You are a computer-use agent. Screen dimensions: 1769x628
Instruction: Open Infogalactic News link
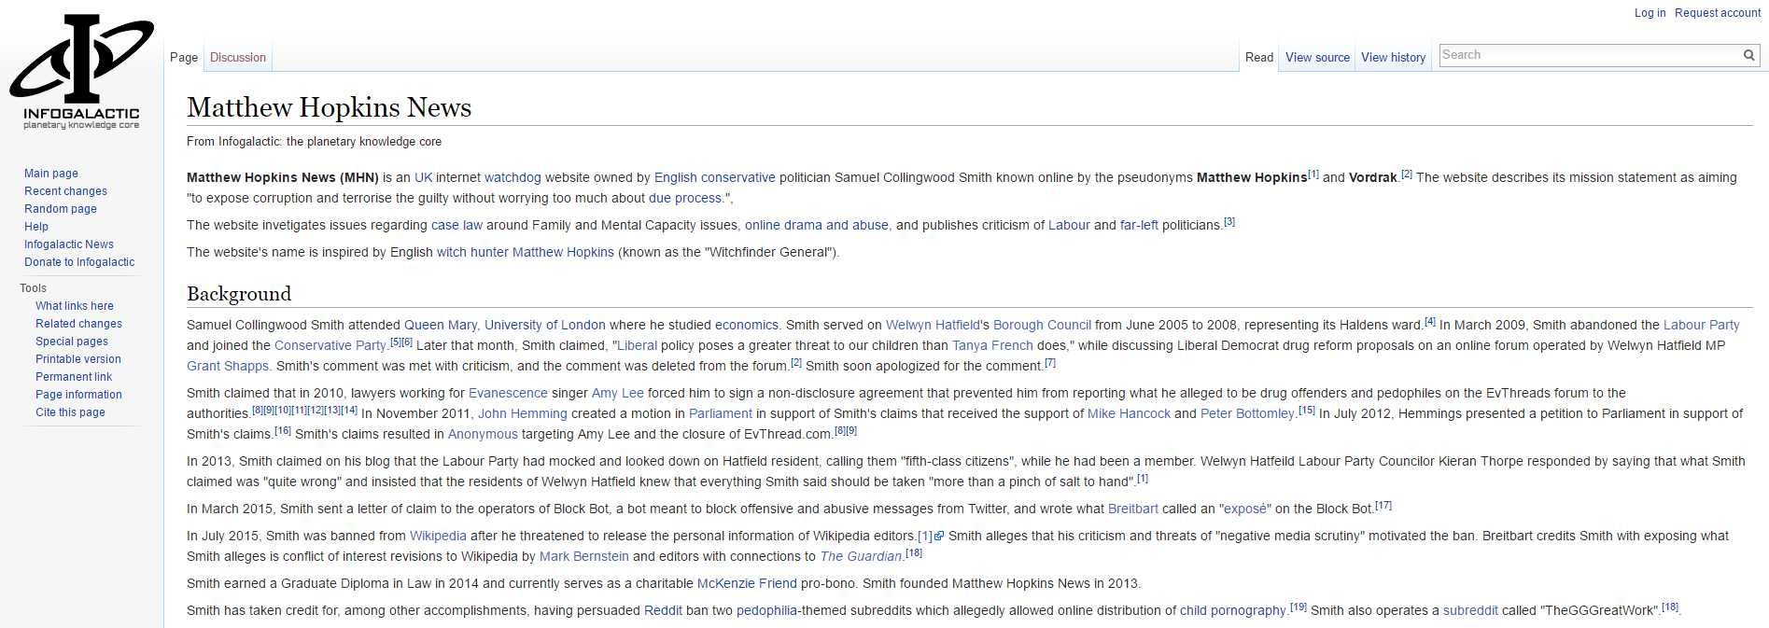click(x=69, y=244)
